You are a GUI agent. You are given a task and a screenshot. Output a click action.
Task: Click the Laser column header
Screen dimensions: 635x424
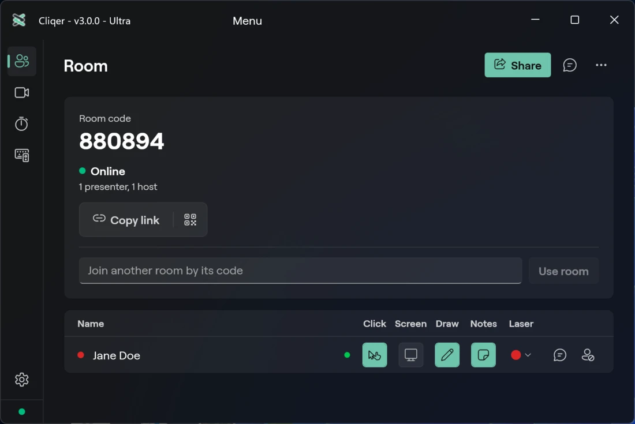521,324
